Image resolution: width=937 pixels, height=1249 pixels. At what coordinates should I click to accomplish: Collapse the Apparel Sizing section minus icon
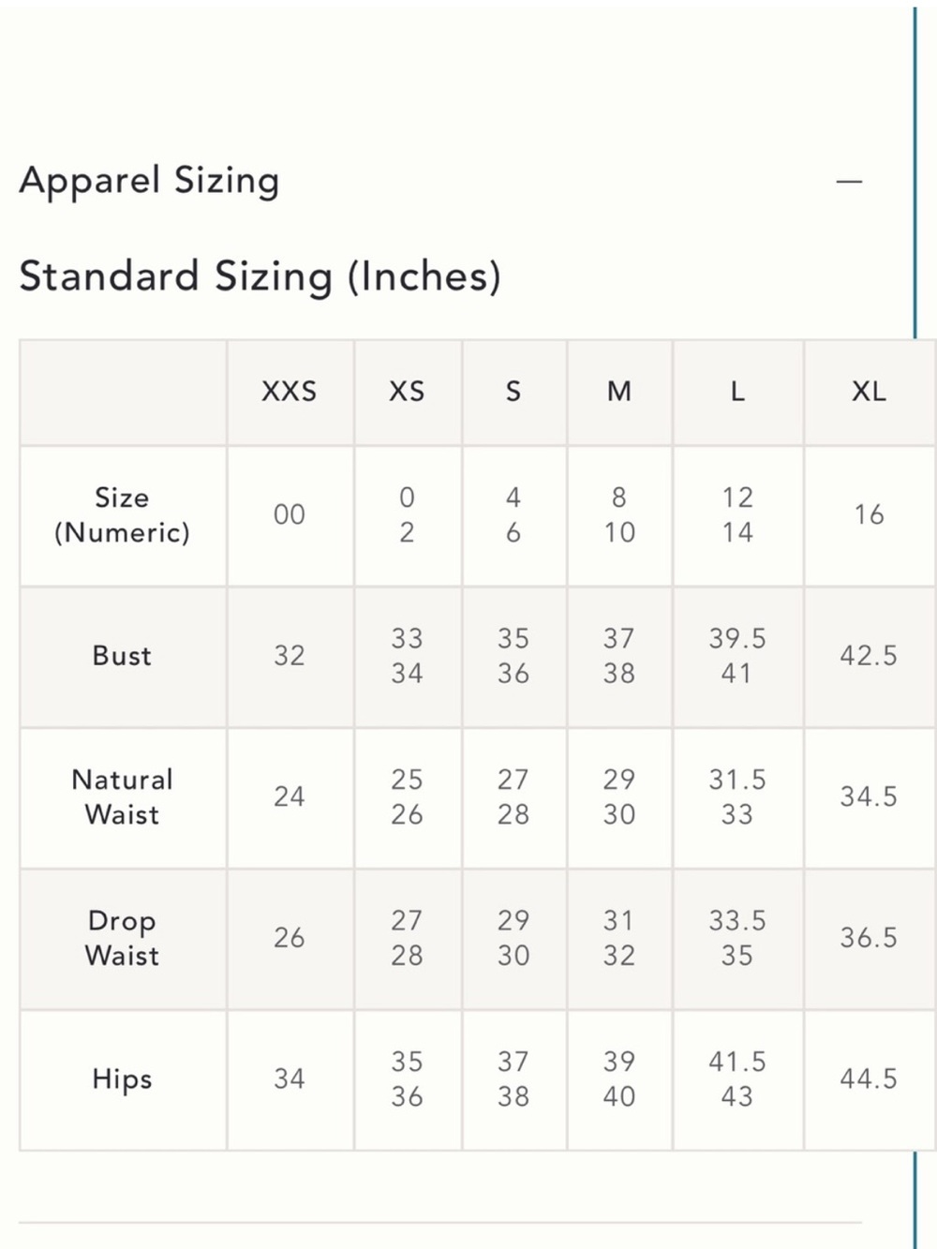point(849,181)
